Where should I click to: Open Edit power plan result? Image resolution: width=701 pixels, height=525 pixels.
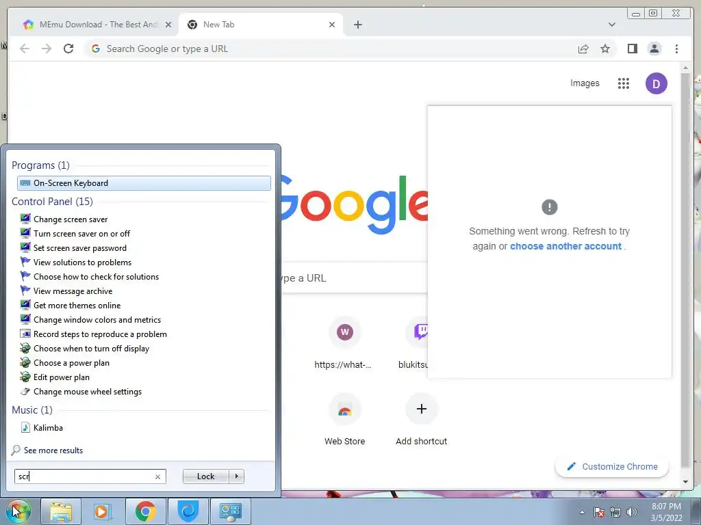pyautogui.click(x=61, y=377)
